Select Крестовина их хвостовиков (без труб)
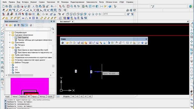Screen dimensions: 194x109 coord(33,50)
